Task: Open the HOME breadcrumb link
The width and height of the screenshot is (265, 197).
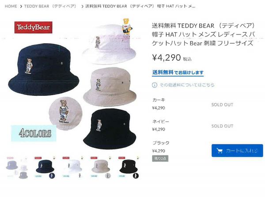Action: click(11, 6)
